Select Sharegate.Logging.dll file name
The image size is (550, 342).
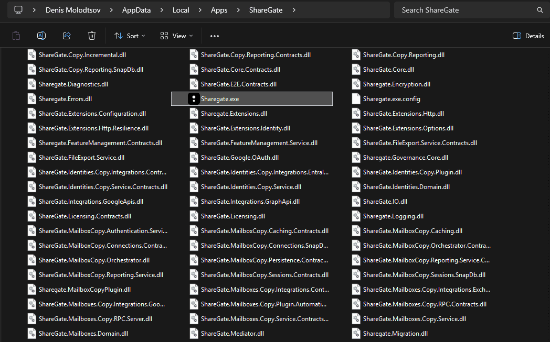click(x=393, y=216)
